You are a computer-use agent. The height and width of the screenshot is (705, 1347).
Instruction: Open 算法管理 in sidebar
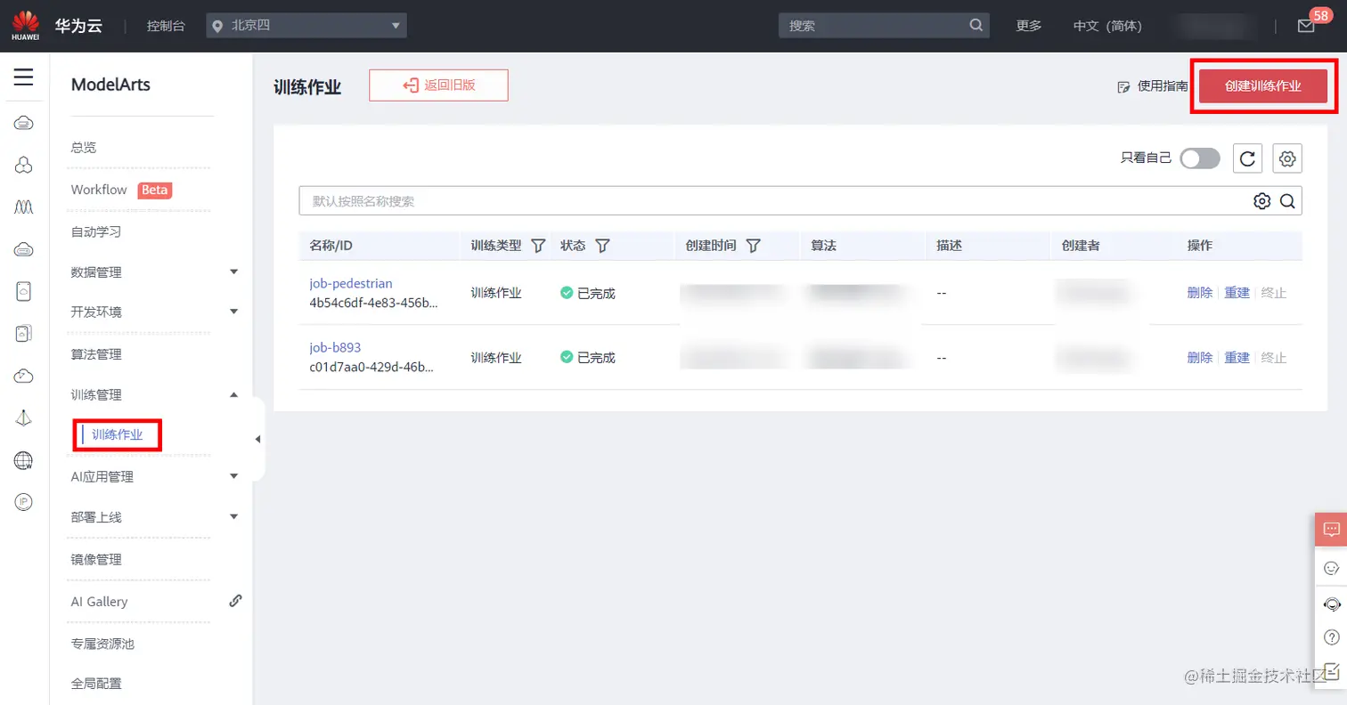coord(96,354)
